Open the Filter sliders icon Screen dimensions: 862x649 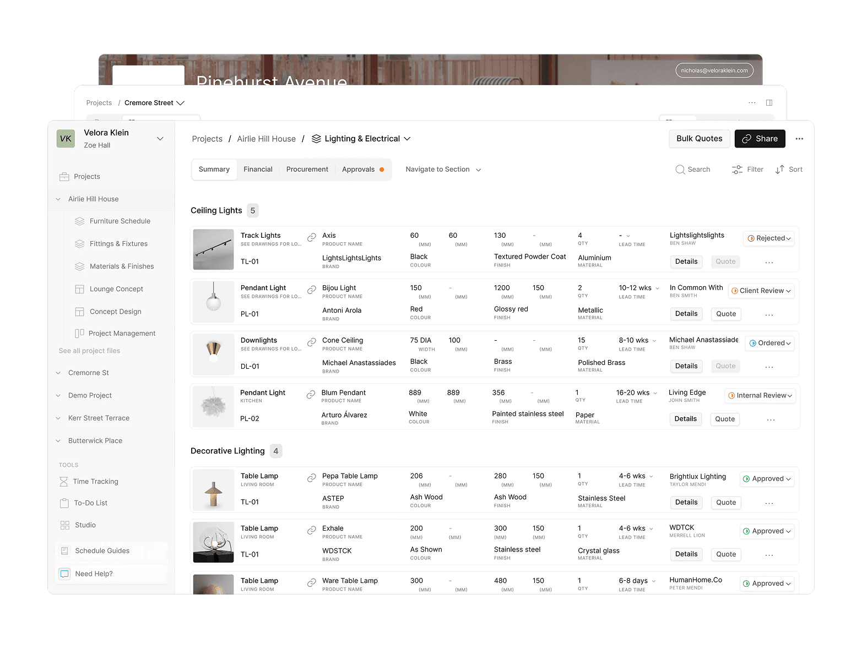click(x=737, y=170)
